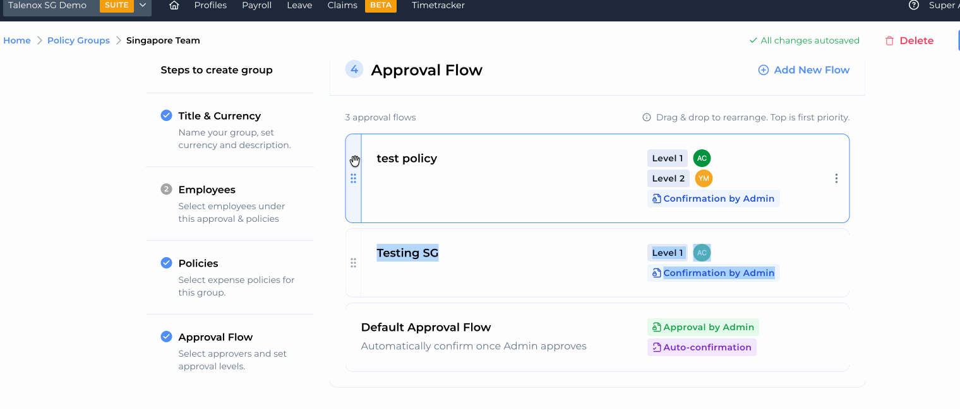960x409 pixels.
Task: Grab the drag handle of Testing SG
Action: click(x=353, y=263)
